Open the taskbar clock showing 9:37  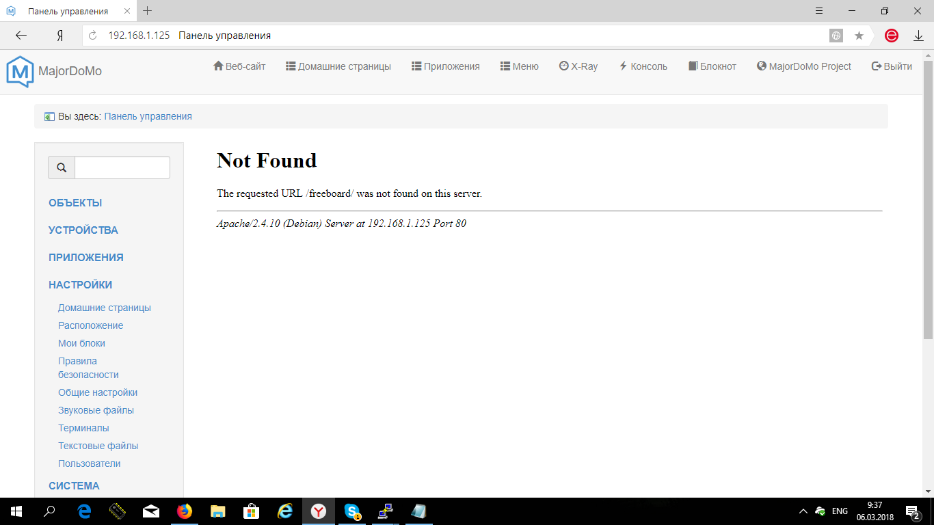pyautogui.click(x=874, y=511)
